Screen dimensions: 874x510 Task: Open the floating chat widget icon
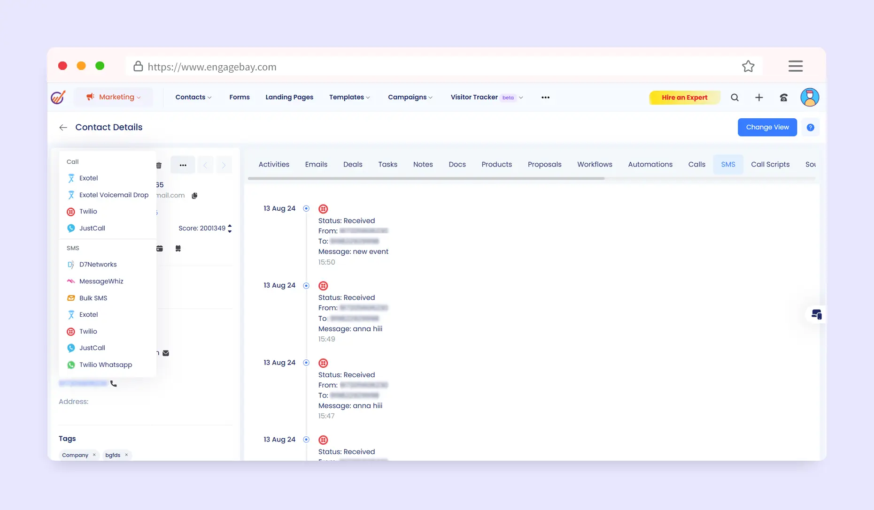click(816, 314)
